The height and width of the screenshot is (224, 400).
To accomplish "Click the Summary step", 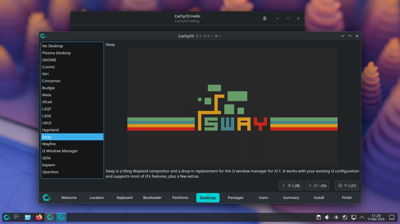I will point(291,198).
